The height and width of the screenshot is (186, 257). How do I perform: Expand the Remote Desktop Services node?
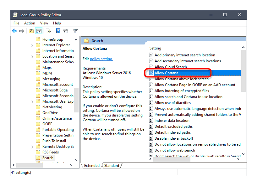click(32, 147)
